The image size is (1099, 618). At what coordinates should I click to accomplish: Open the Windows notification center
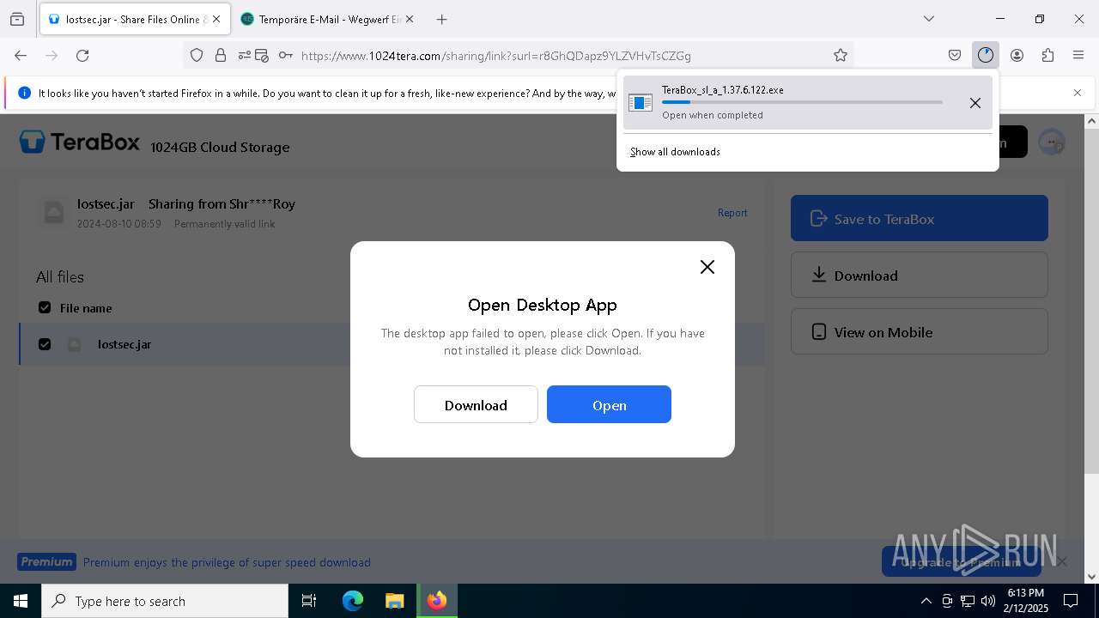tap(1071, 601)
